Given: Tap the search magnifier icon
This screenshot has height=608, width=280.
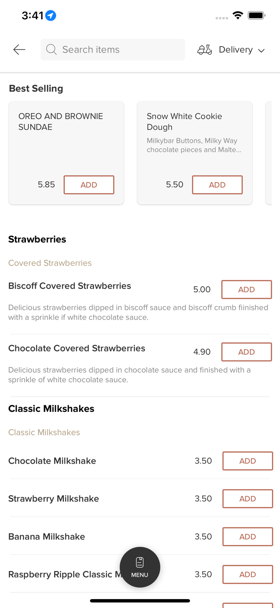Looking at the screenshot, I should [51, 49].
